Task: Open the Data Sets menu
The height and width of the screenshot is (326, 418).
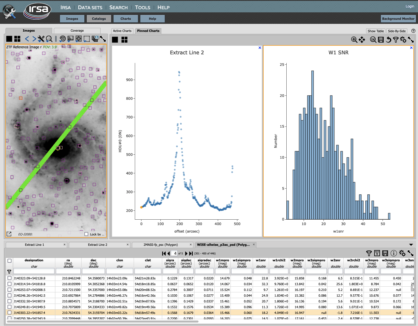Action: pyautogui.click(x=90, y=7)
